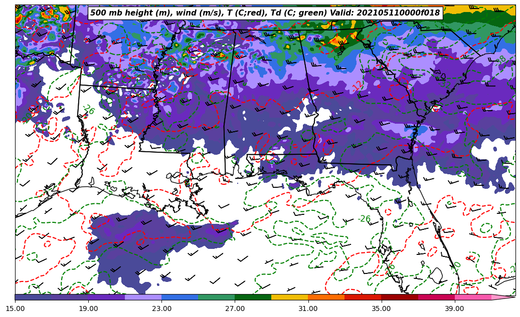The image size is (520, 317).
Task: Click the 19.00 colorbar tick label
Action: (88, 308)
